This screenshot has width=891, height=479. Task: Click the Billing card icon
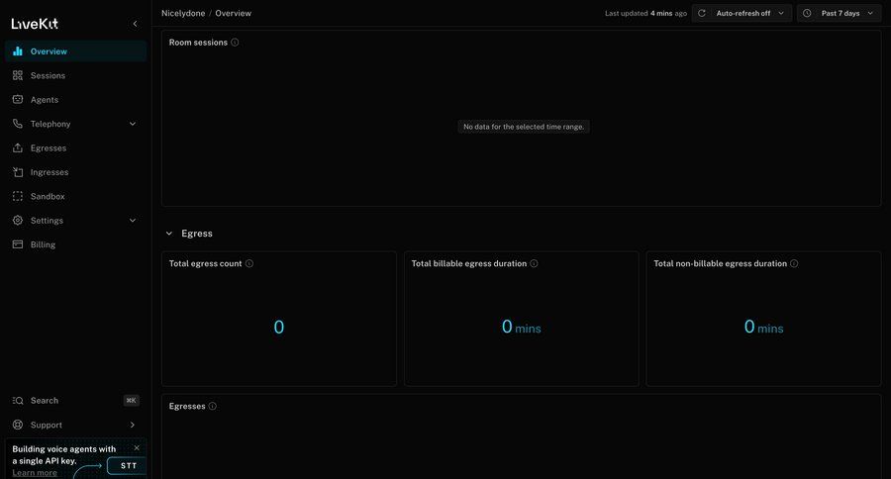(18, 244)
